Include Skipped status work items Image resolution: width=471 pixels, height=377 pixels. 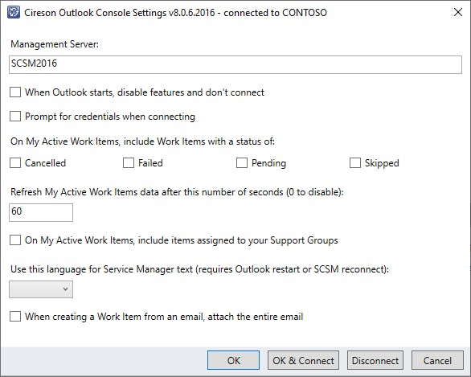pyautogui.click(x=355, y=163)
